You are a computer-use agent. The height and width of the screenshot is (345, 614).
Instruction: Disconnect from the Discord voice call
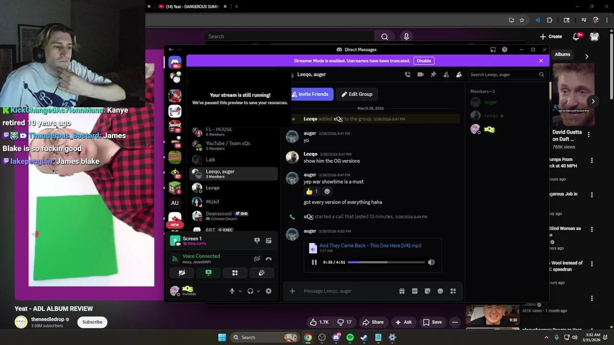pyautogui.click(x=269, y=259)
